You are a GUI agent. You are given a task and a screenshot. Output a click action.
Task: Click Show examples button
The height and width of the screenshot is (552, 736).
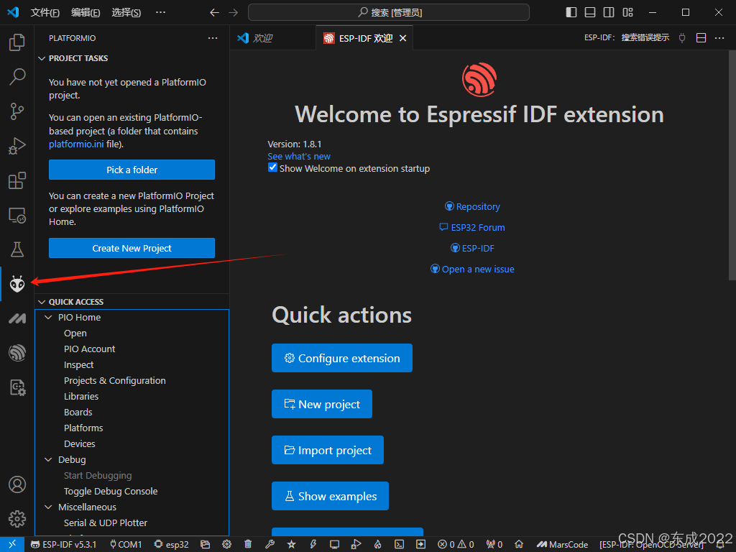point(330,496)
